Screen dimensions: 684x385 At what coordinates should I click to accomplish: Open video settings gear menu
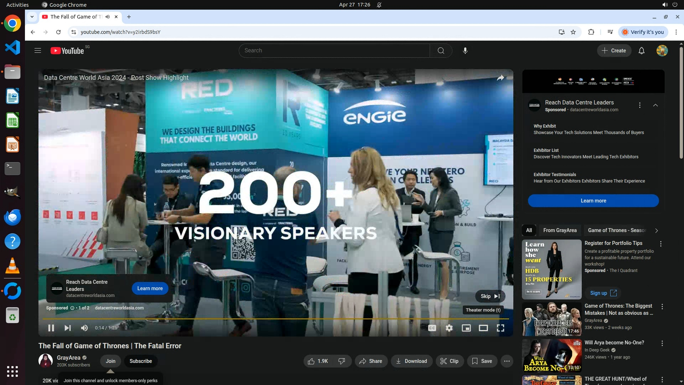point(449,328)
